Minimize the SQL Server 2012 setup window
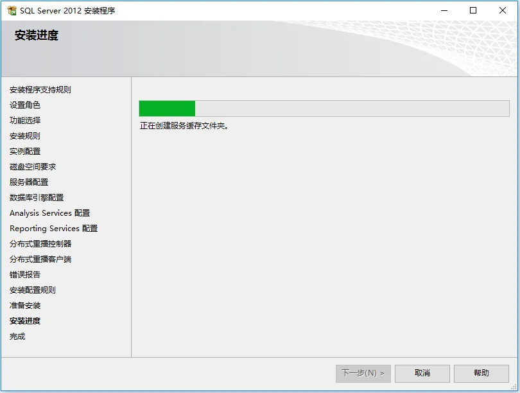The image size is (520, 393). 444,11
